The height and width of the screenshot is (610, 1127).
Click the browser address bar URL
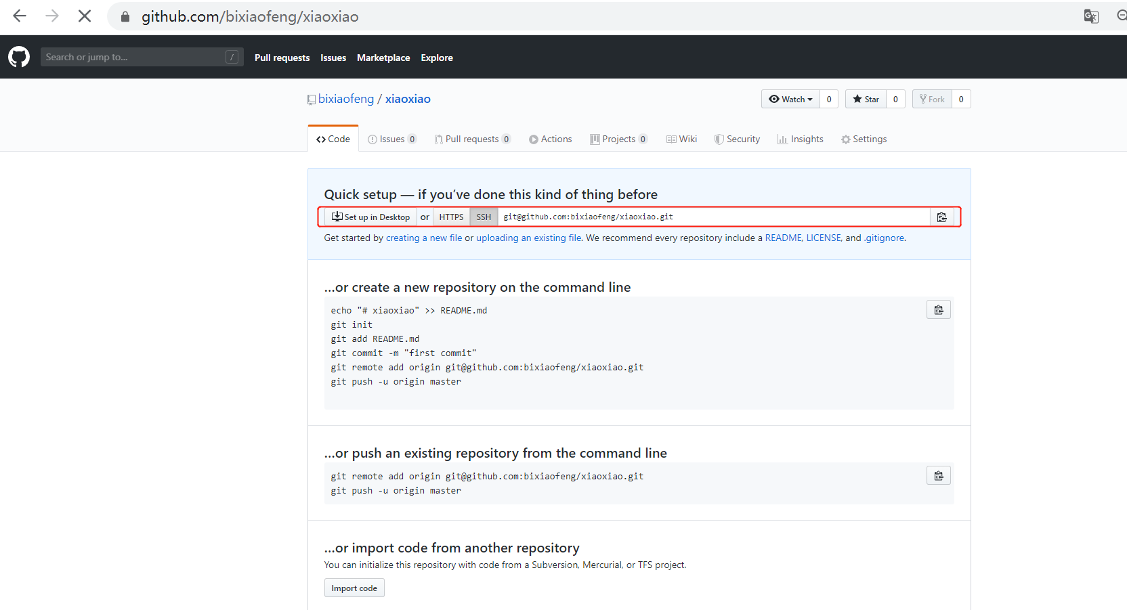pyautogui.click(x=250, y=17)
